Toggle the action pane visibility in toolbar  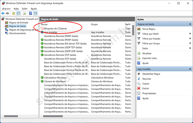click(x=36, y=14)
